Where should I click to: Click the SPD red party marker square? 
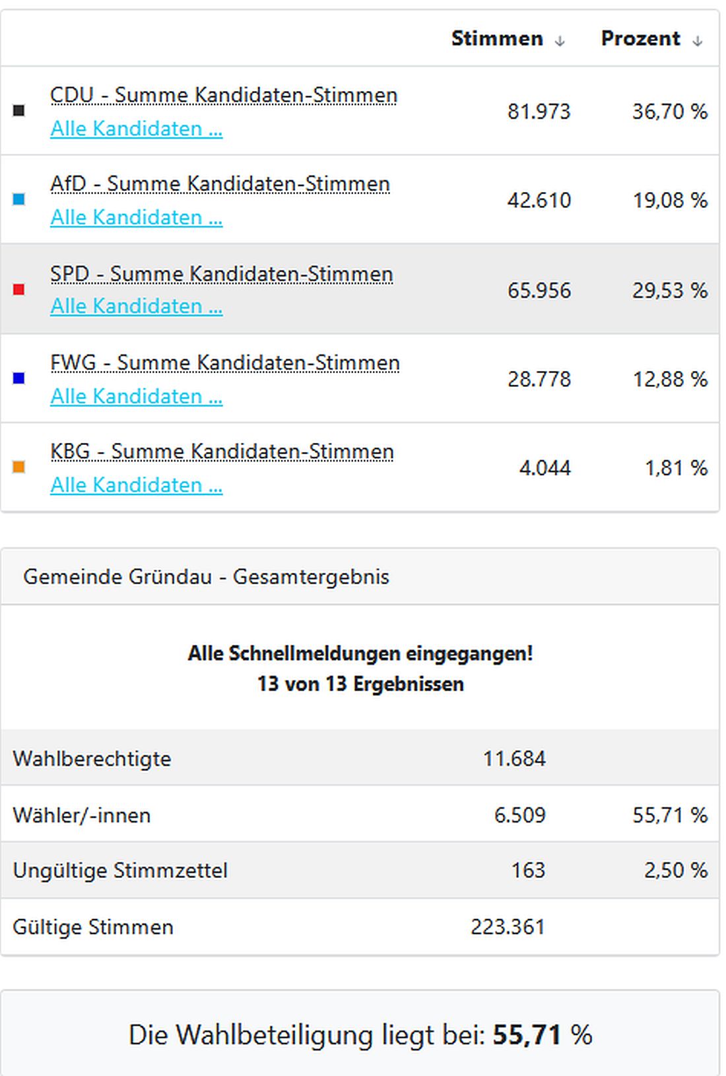click(x=18, y=290)
